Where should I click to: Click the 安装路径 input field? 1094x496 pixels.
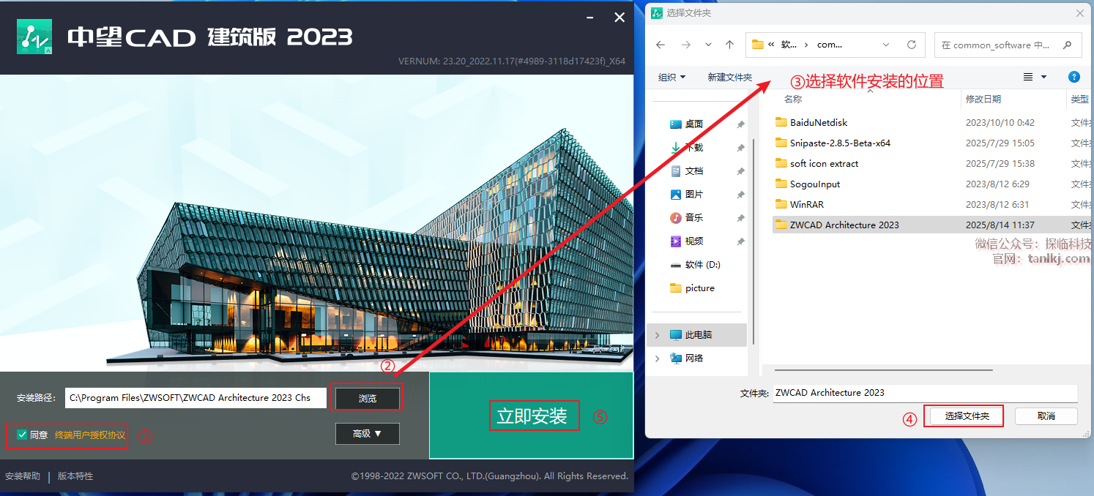(x=195, y=398)
